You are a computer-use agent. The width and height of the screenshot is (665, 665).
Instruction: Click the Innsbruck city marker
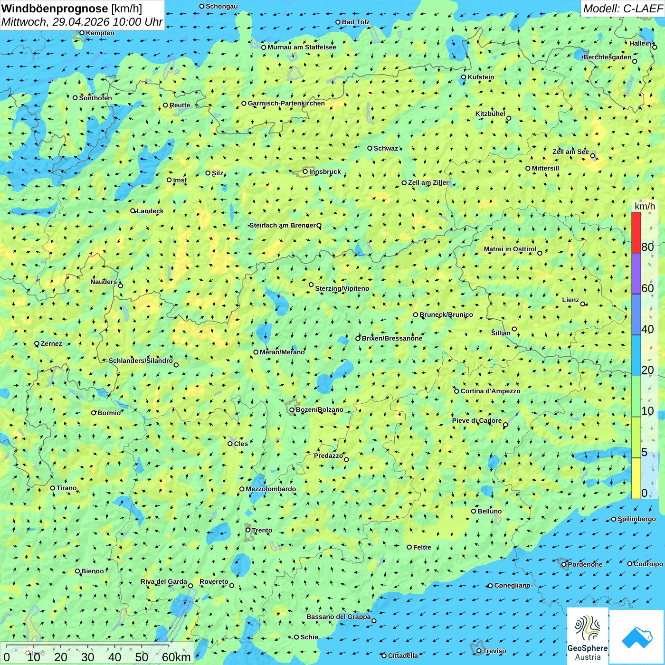(x=305, y=171)
